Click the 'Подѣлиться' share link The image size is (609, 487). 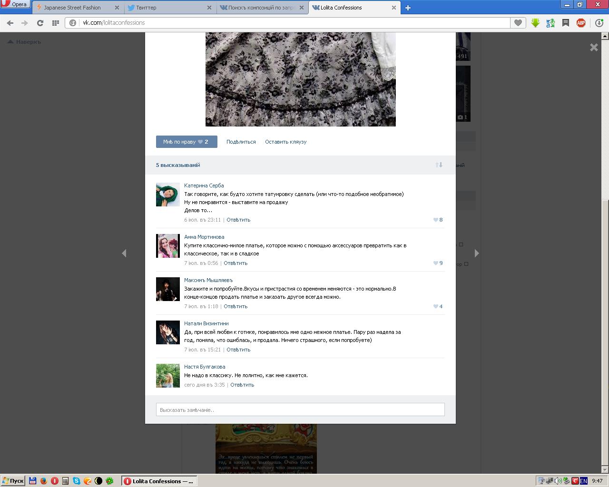241,142
